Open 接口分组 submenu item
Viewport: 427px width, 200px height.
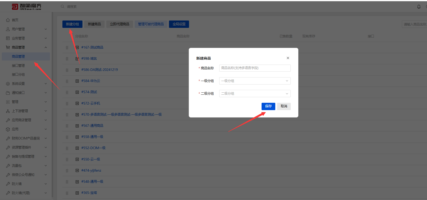point(18,75)
